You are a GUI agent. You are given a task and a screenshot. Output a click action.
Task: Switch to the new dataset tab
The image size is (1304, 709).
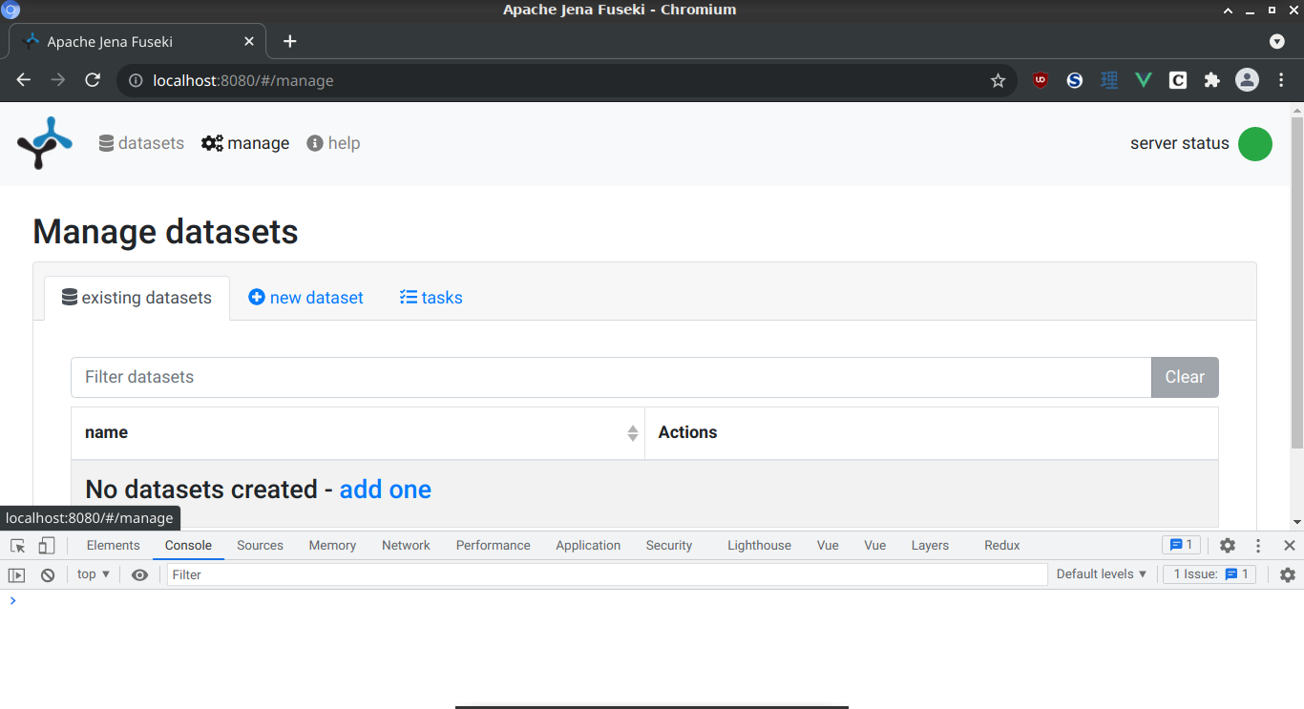tap(305, 298)
